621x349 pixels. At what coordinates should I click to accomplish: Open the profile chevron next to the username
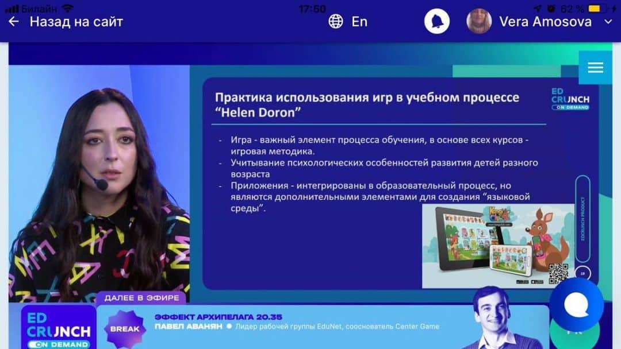pos(609,21)
